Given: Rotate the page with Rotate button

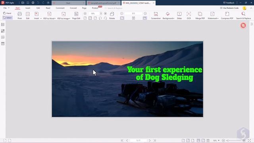Looking at the screenshot, I should (112, 15).
